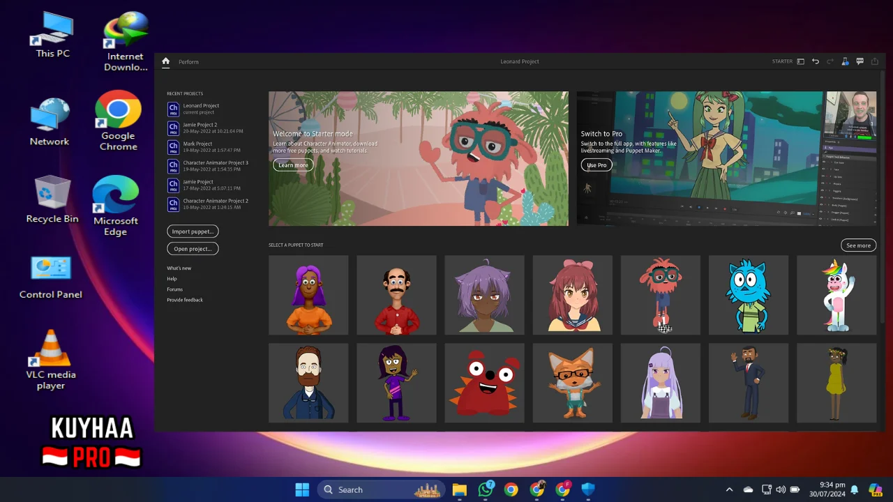Click the taskbar Search box
This screenshot has height=502, width=893.
pyautogui.click(x=382, y=489)
